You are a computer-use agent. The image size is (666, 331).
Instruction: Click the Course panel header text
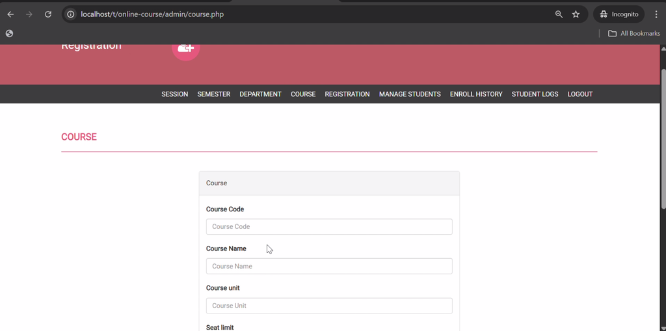point(217,183)
